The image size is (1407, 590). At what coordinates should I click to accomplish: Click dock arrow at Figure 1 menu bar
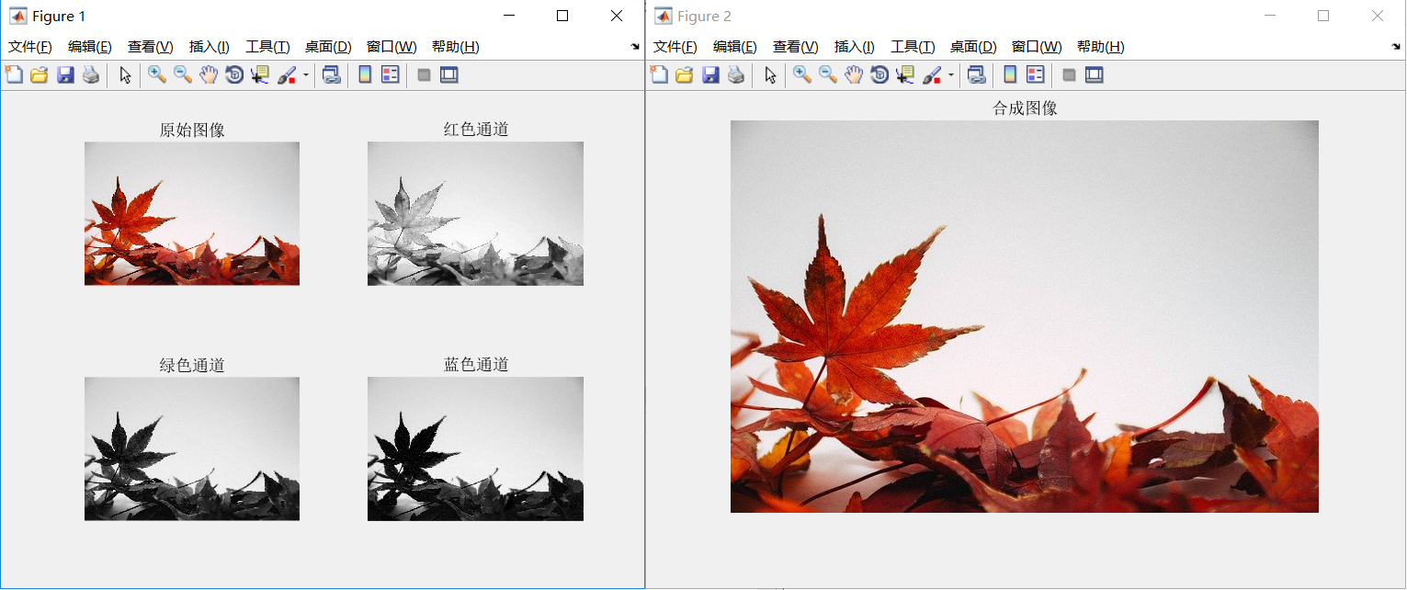pos(635,46)
